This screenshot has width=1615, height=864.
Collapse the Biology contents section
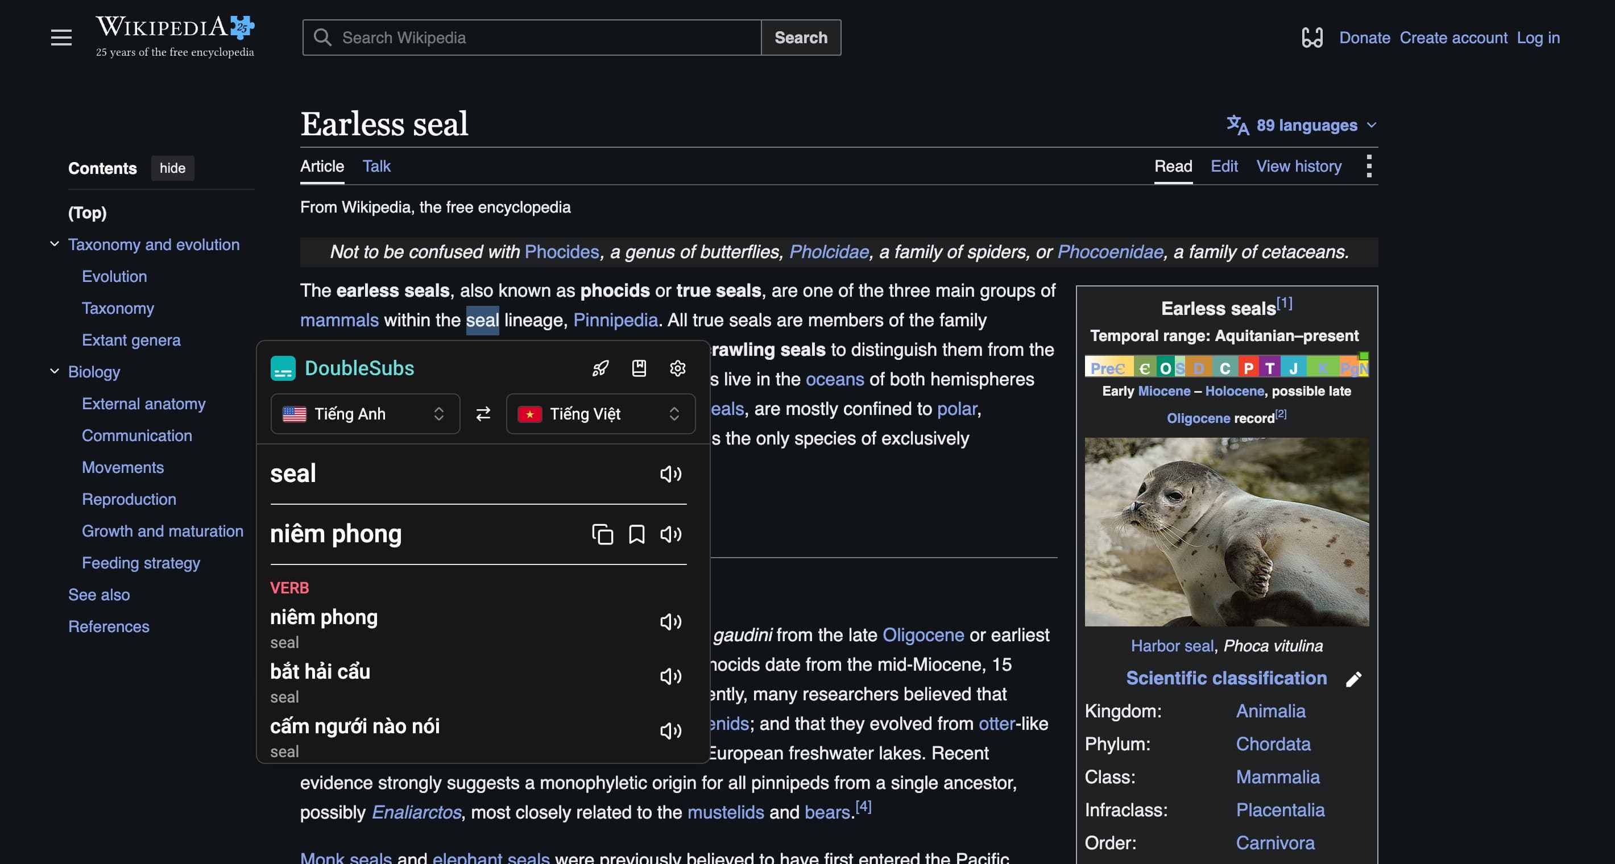pyautogui.click(x=55, y=371)
